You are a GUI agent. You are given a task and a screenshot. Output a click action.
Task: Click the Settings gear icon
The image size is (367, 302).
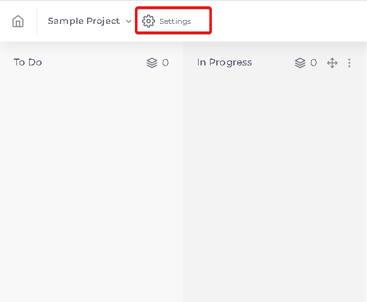pyautogui.click(x=148, y=21)
